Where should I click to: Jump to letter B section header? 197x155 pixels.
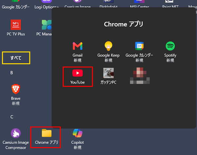(11, 73)
